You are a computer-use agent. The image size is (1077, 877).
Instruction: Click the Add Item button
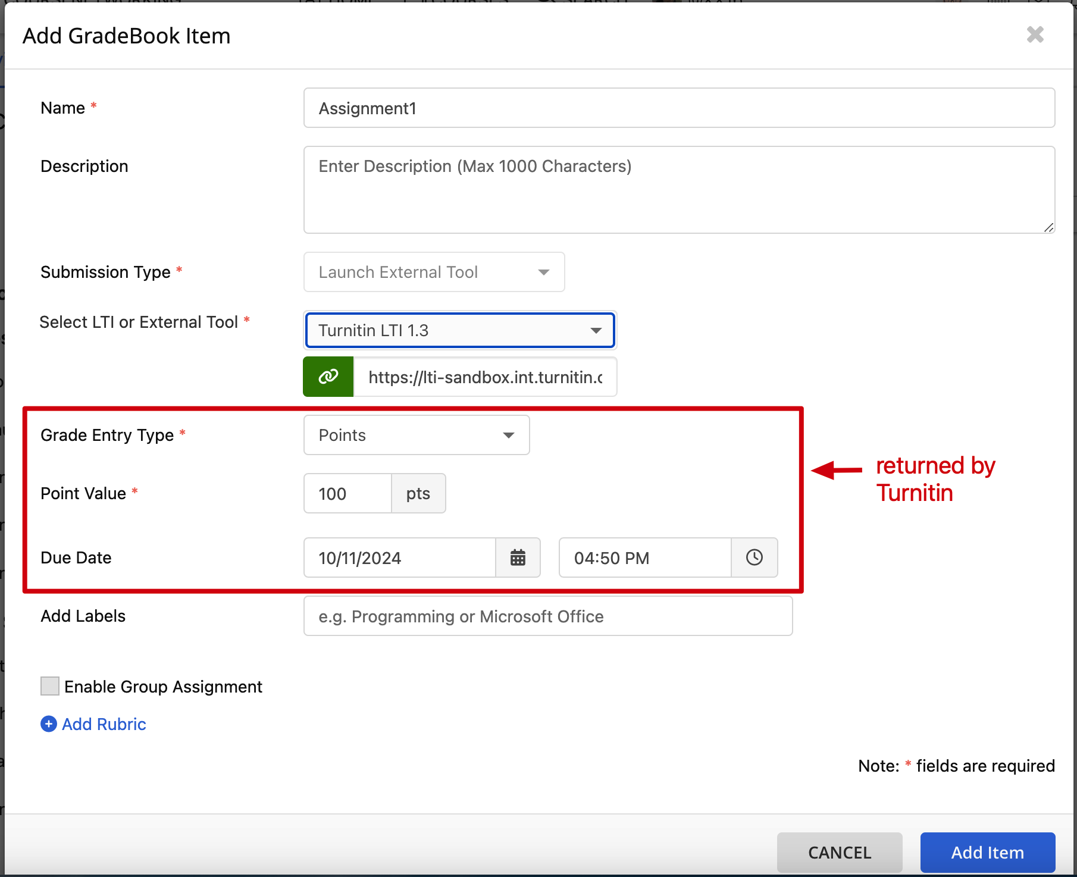tap(987, 852)
